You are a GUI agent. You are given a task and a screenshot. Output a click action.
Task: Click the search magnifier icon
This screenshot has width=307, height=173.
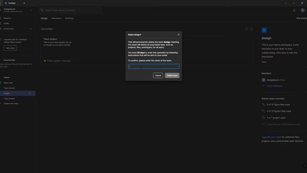[x=42, y=10]
